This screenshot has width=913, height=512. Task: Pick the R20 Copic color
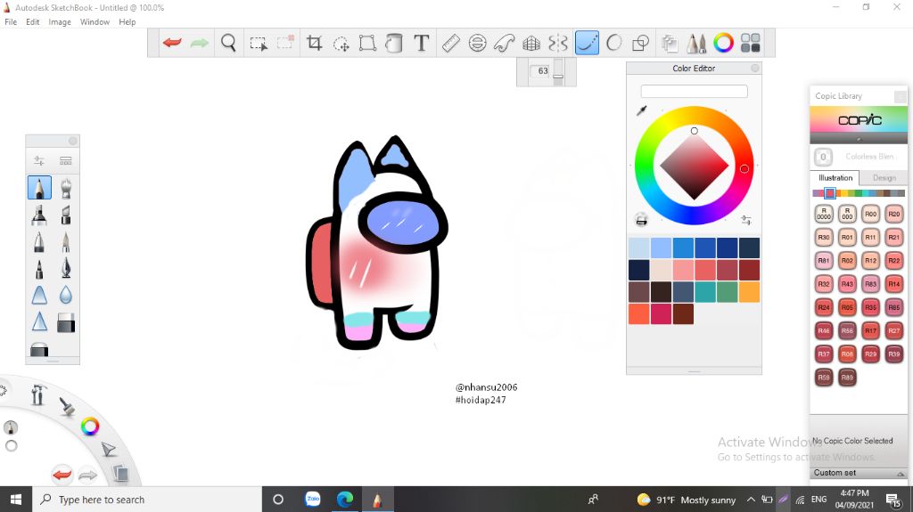pos(893,214)
